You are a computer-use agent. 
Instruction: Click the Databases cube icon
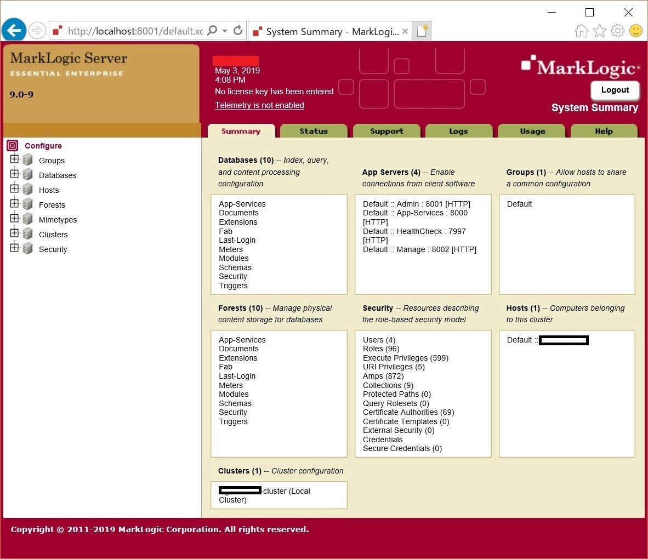click(28, 175)
